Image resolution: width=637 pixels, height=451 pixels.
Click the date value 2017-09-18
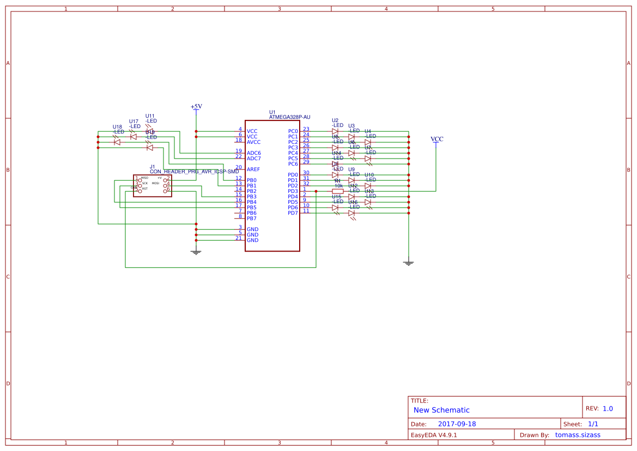click(x=457, y=424)
